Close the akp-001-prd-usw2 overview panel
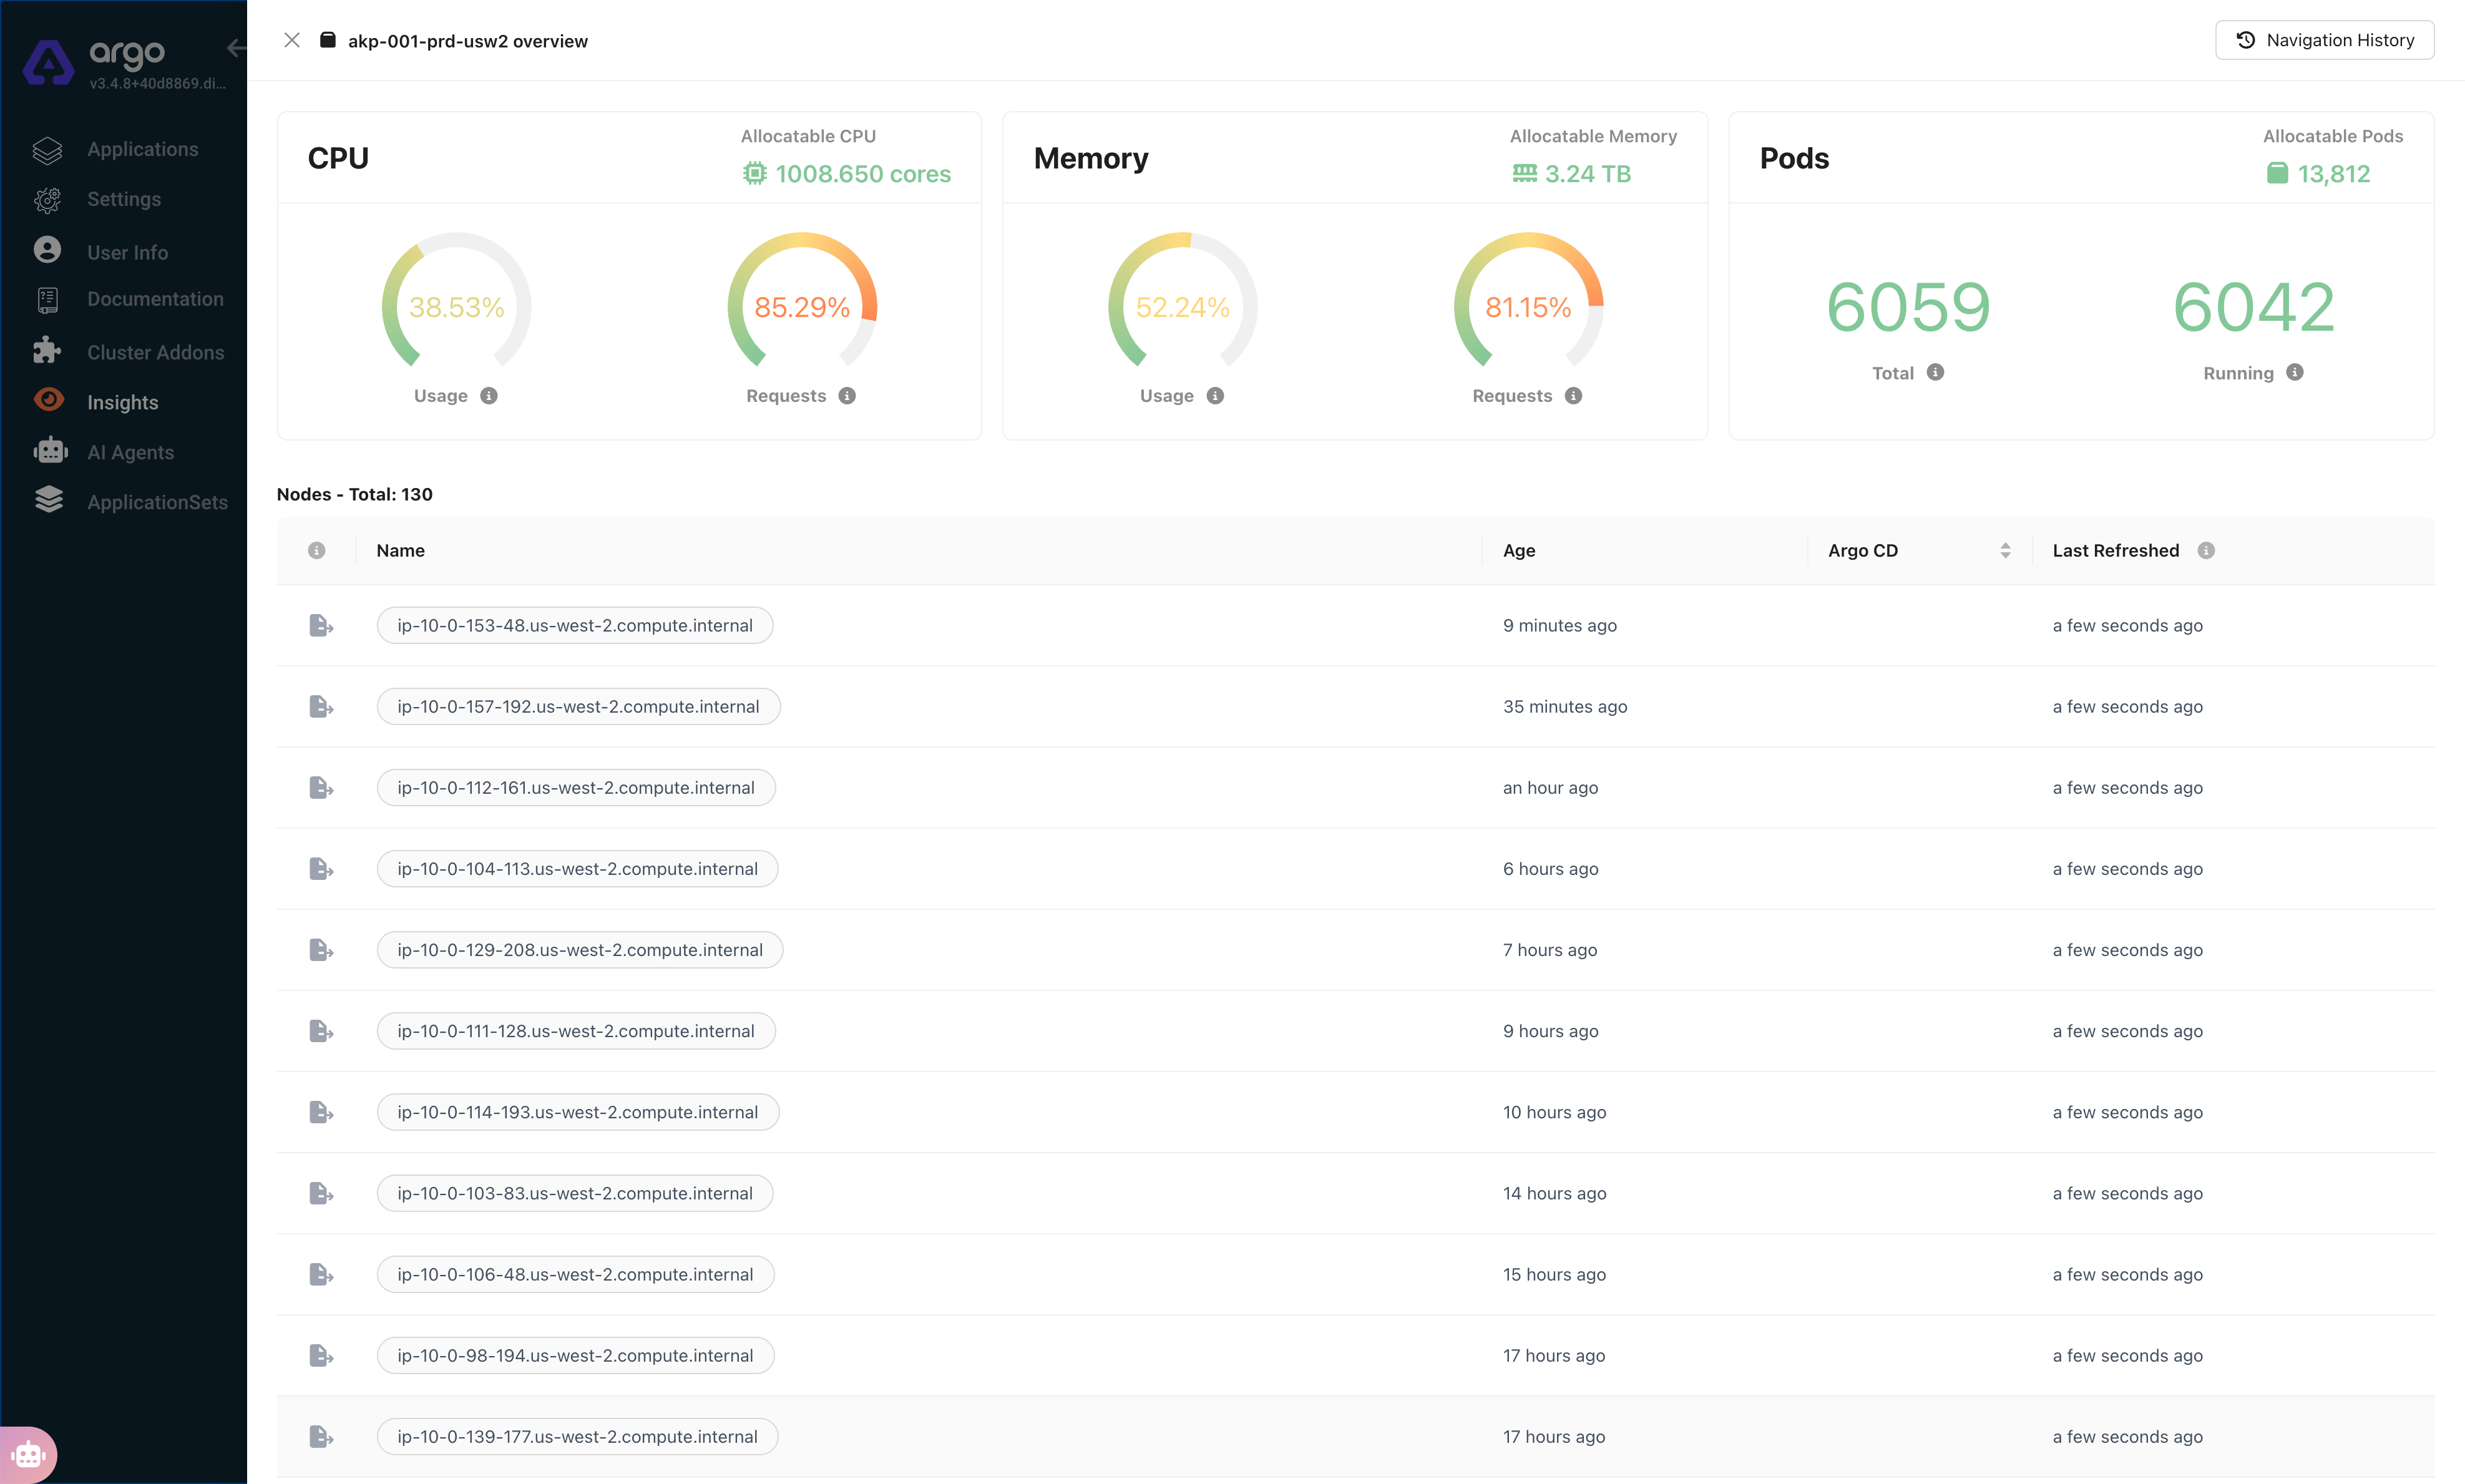The width and height of the screenshot is (2465, 1484). (x=292, y=40)
